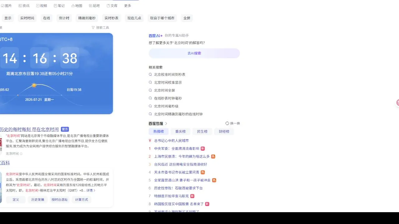Open related search 北京时间毫秒级
This screenshot has width=399, height=224.
(166, 106)
